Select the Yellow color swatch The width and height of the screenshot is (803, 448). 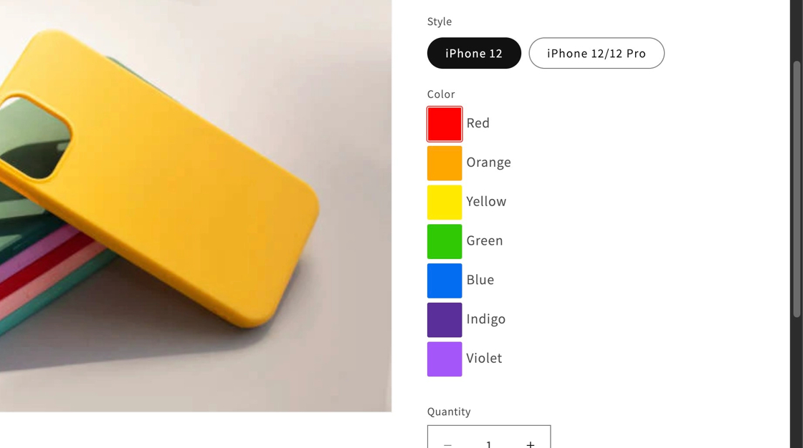[x=445, y=203]
